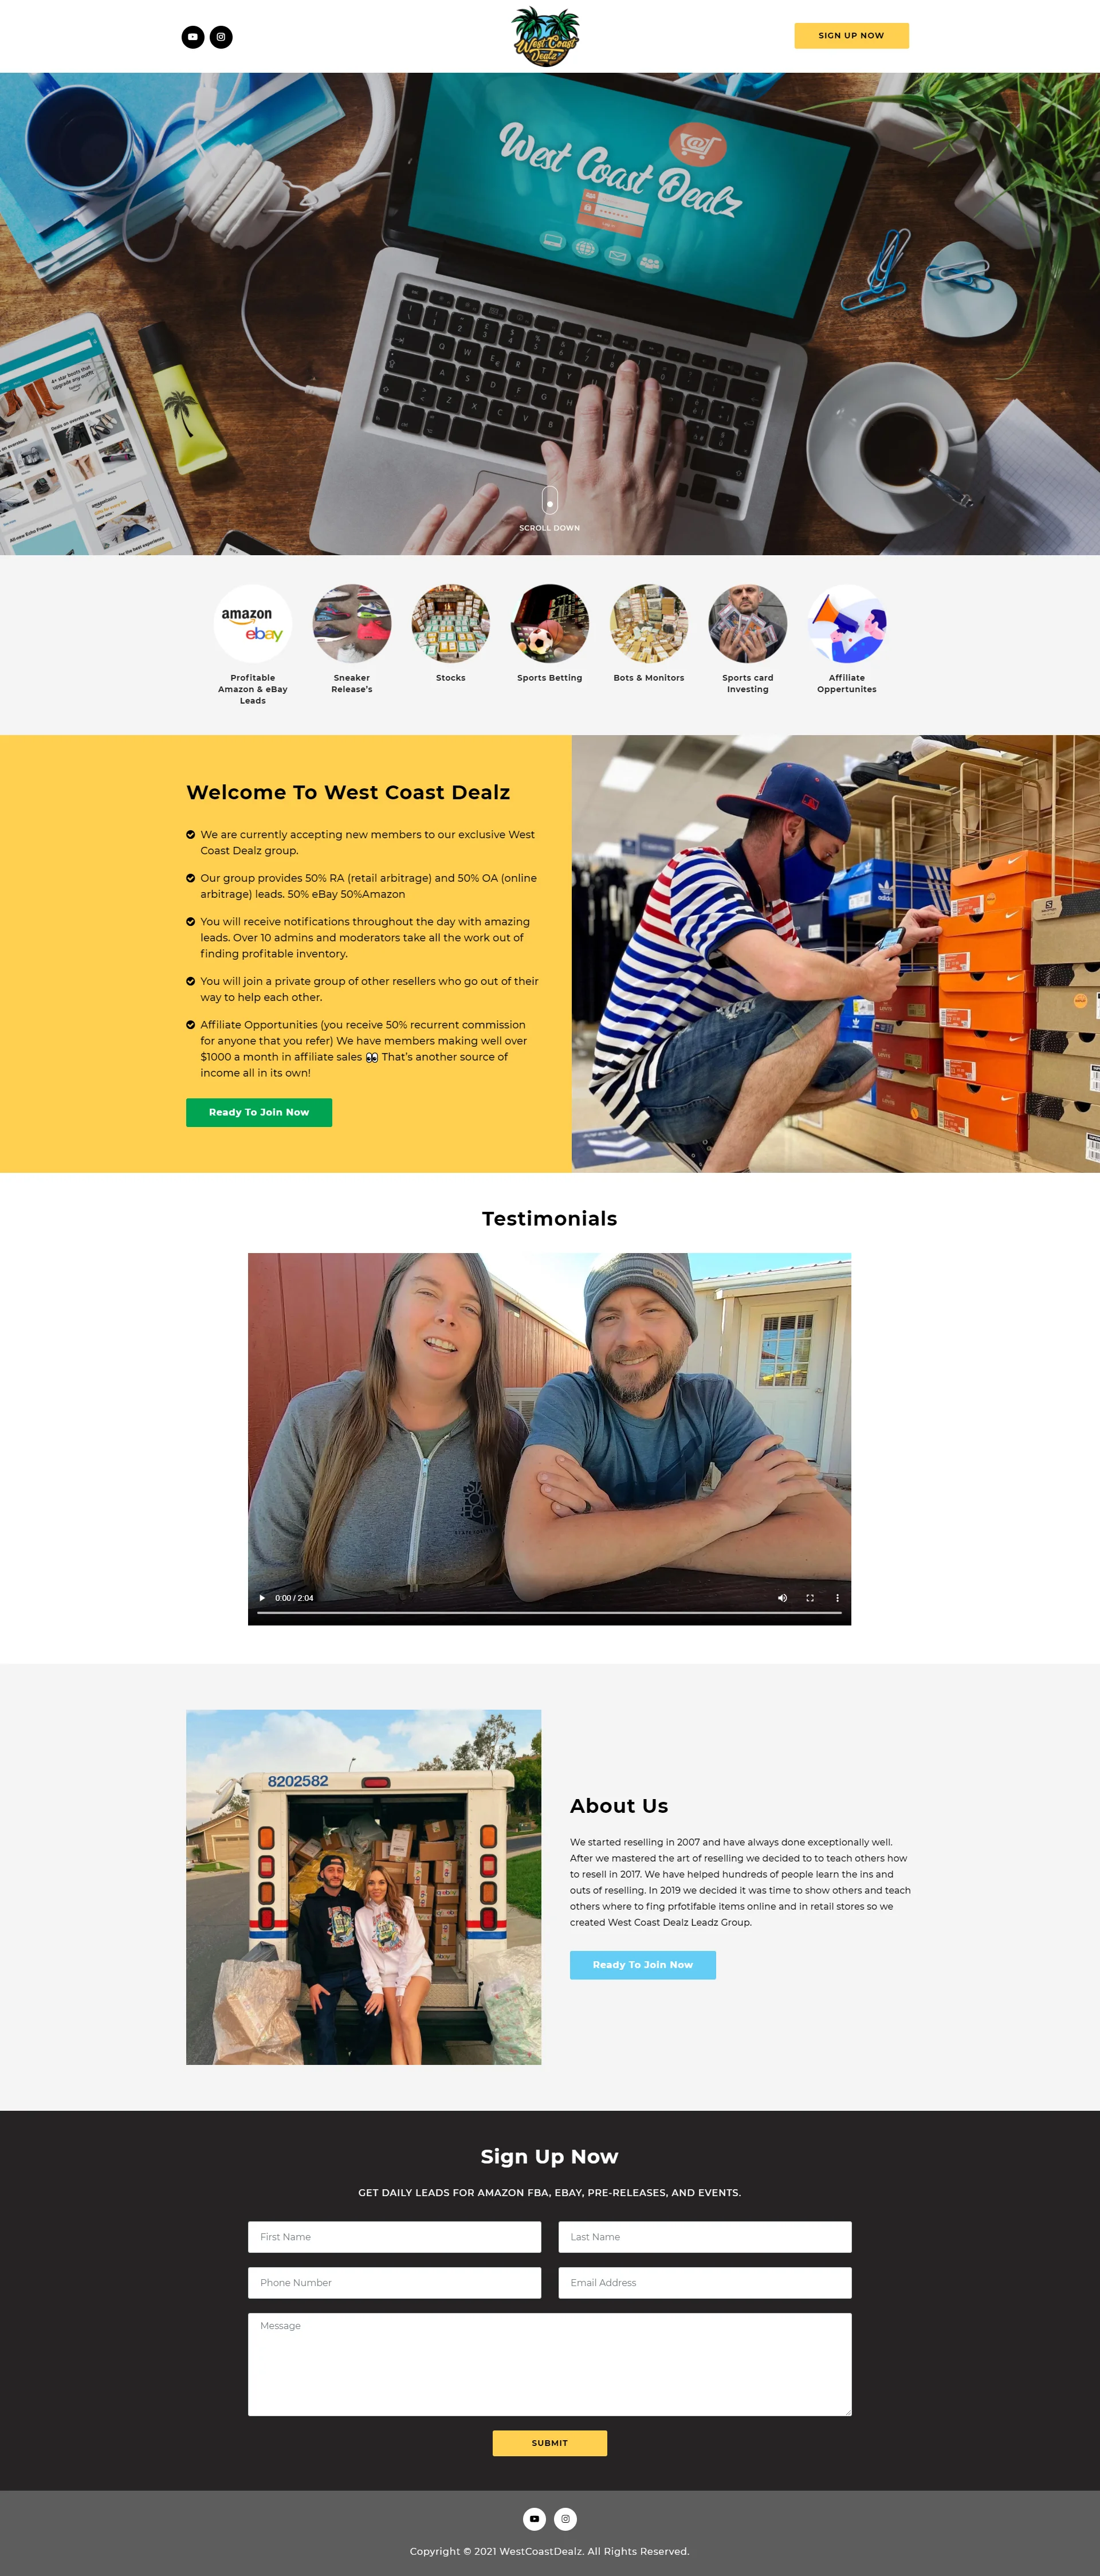Open the Sports Betting category
Viewport: 1100px width, 2576px height.
(549, 623)
